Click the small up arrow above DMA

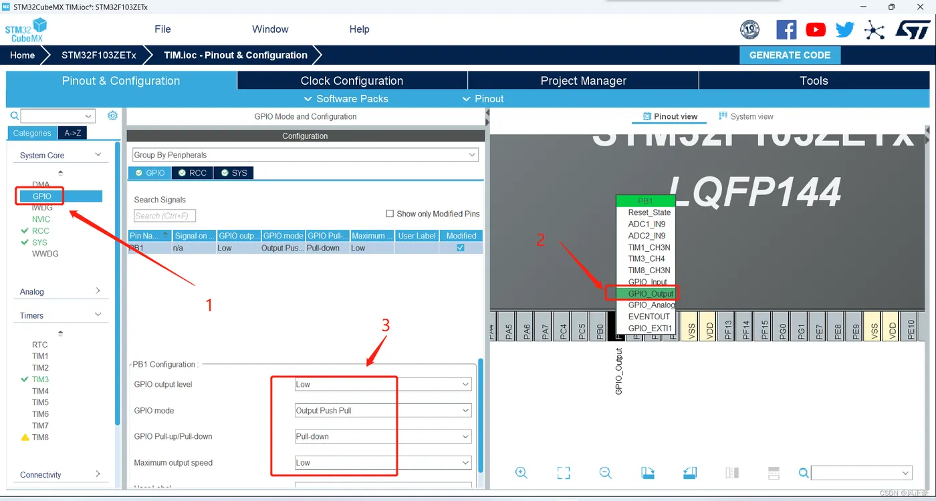click(60, 173)
